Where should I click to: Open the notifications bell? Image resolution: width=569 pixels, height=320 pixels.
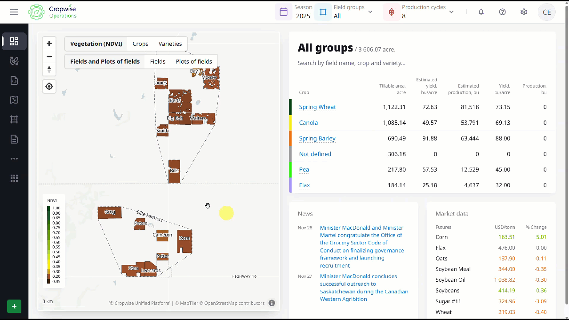(x=481, y=12)
